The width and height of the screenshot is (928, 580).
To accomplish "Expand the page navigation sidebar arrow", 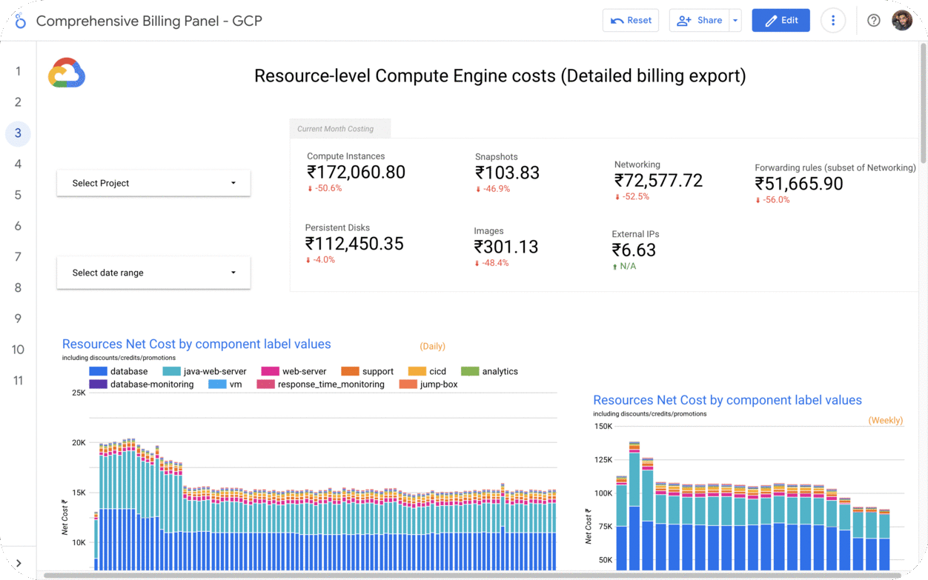I will [x=19, y=564].
